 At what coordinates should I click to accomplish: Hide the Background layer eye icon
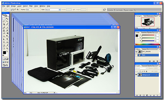click(x=136, y=75)
